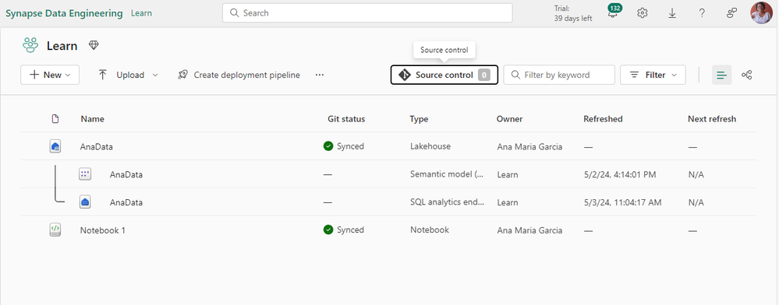Switch to lineage view icon

[x=746, y=75]
